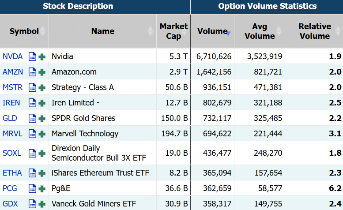Open the document icon for the IREN row
This screenshot has width=343, height=210.
pos(32,103)
